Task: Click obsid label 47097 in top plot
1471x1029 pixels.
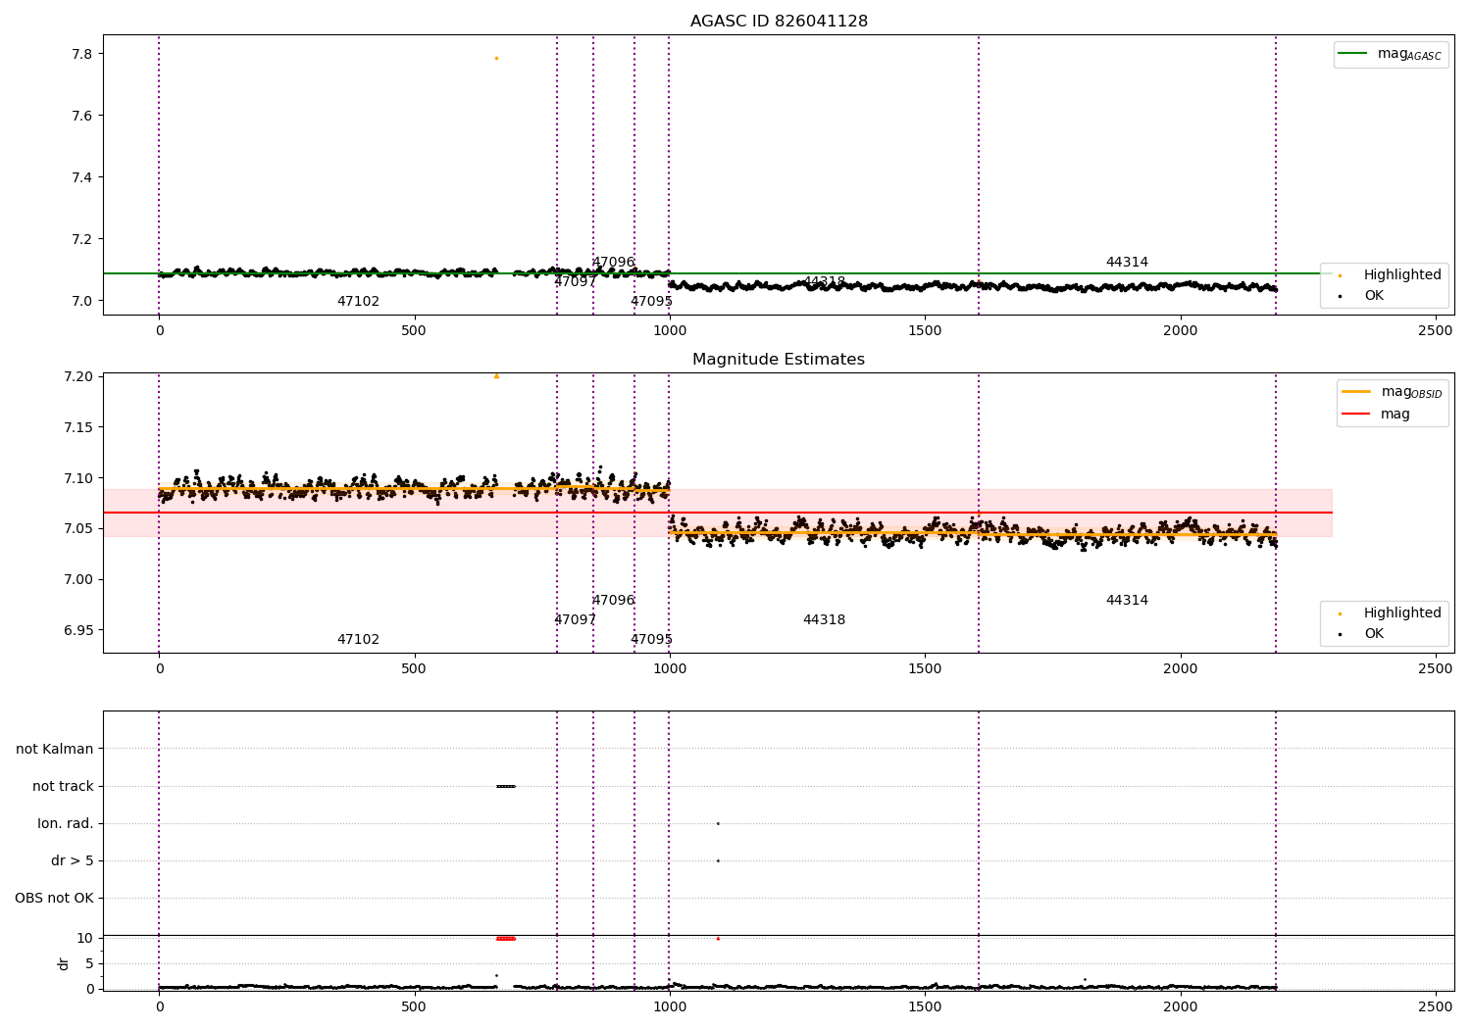Action: [x=576, y=281]
